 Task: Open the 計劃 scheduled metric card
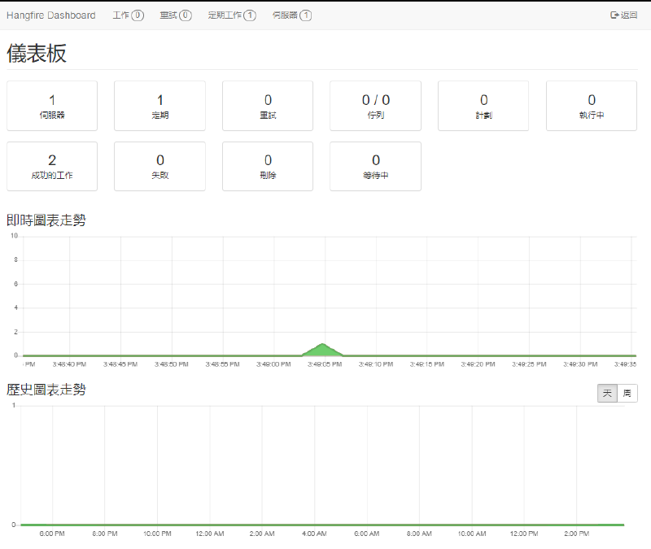coord(483,106)
